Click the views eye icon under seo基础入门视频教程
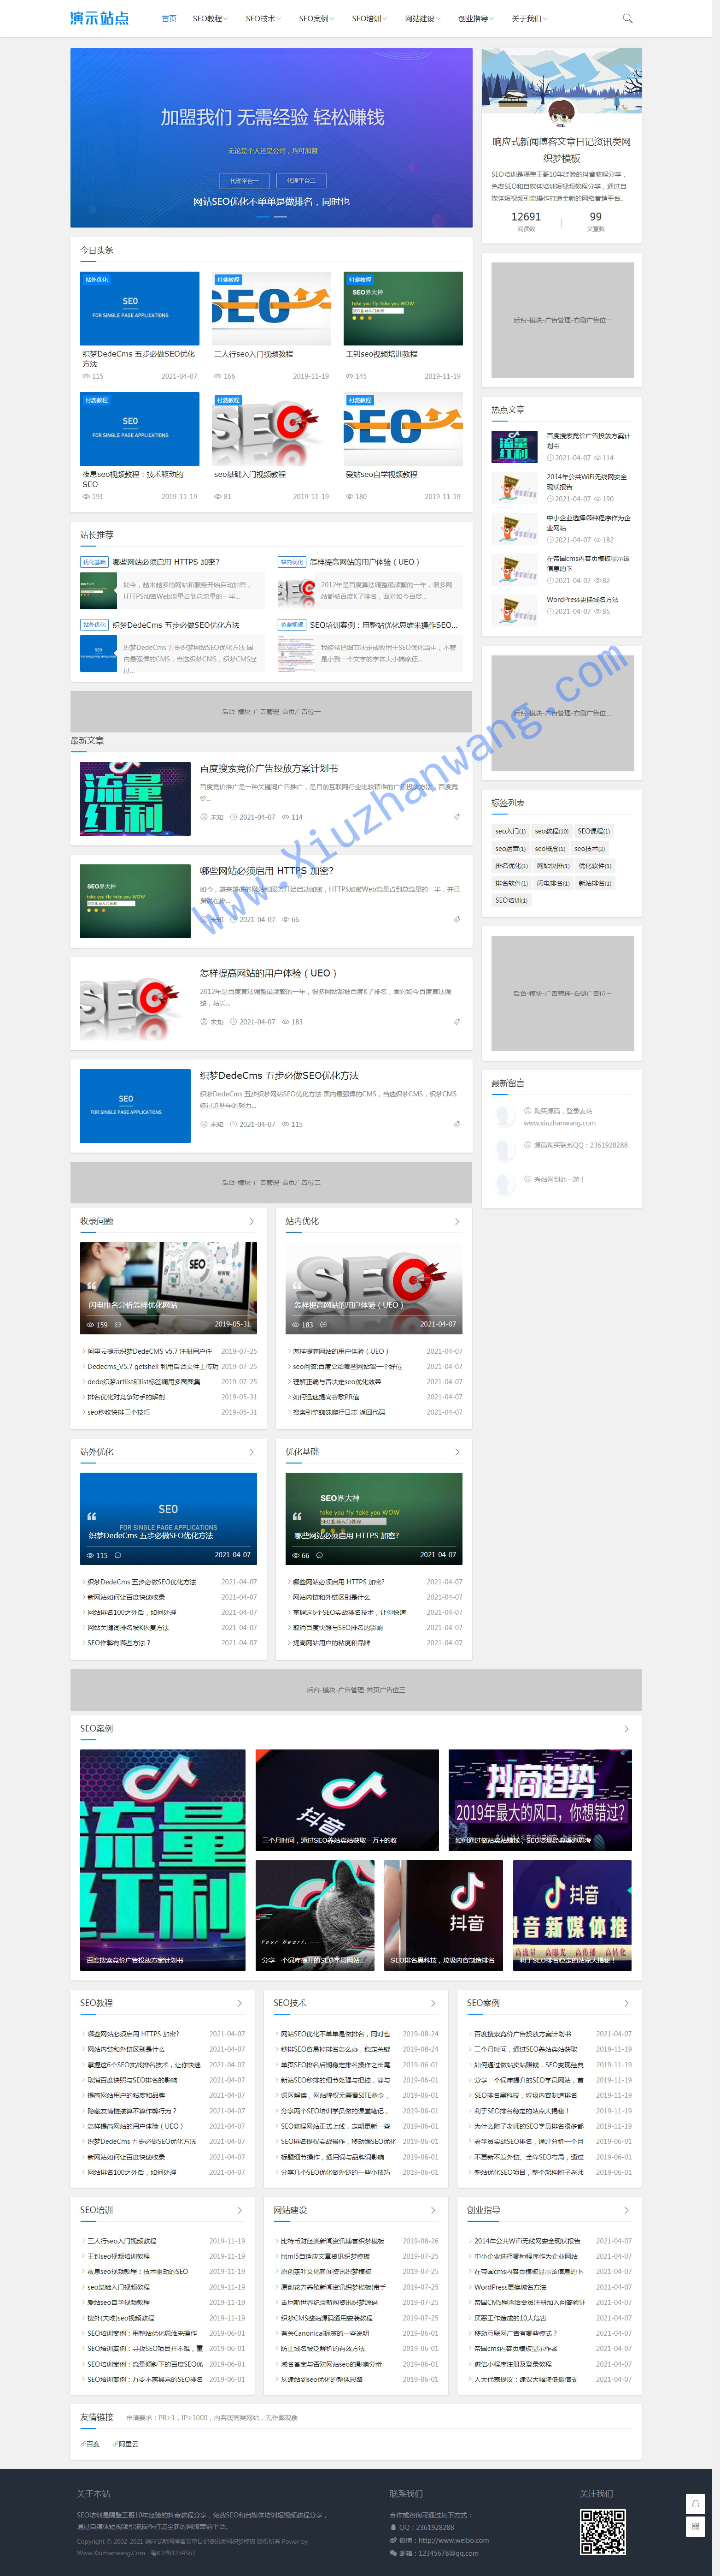The width and height of the screenshot is (720, 2576). 218,497
